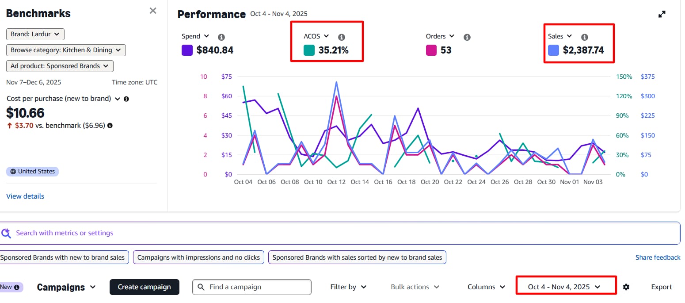Click the Find a campaign search field
The width and height of the screenshot is (685, 303).
point(256,287)
